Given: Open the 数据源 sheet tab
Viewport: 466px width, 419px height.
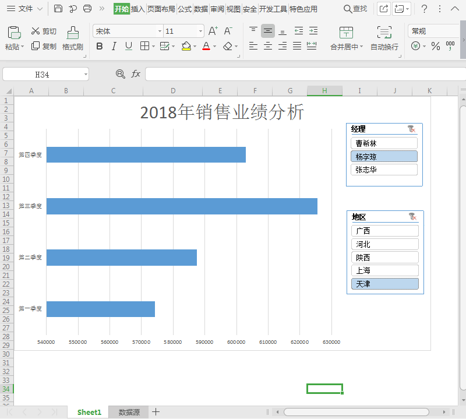Looking at the screenshot, I should click(x=129, y=412).
